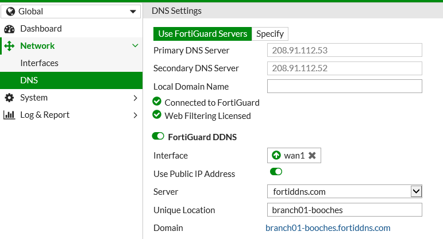Click the Network arrows icon
Viewport: 443px width, 239px height.
click(9, 46)
